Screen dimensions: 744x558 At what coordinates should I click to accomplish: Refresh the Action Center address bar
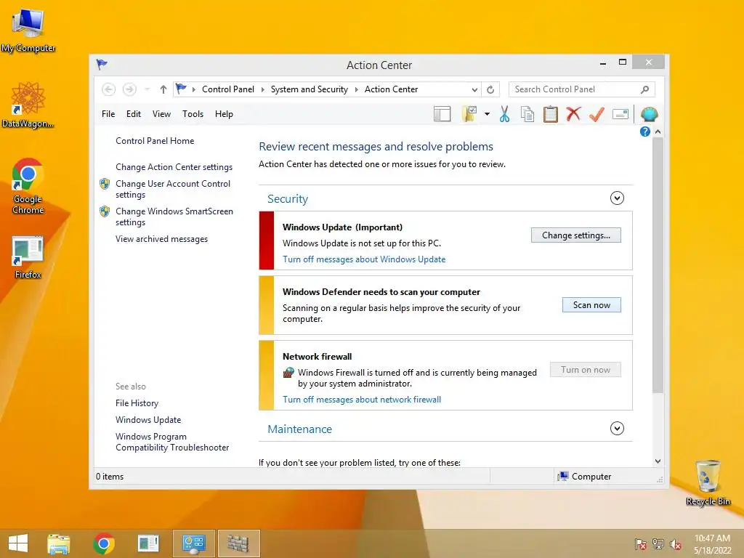point(490,89)
